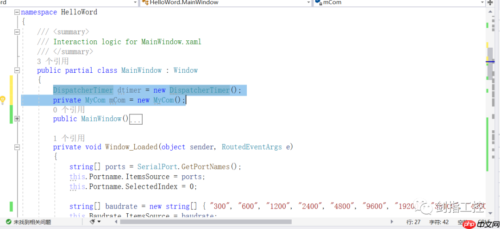Click 'RoutedEventArgs' parameter type

click(x=252, y=147)
